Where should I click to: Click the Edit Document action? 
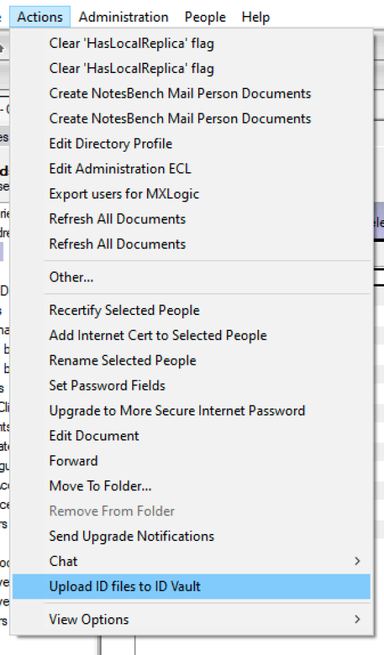point(94,435)
